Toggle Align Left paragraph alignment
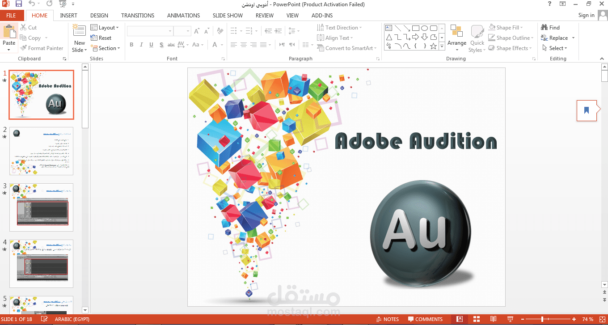 click(234, 45)
